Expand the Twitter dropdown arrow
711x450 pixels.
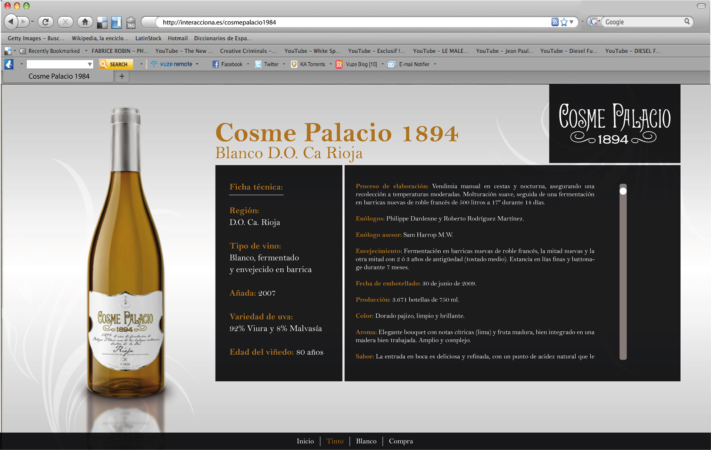click(284, 64)
